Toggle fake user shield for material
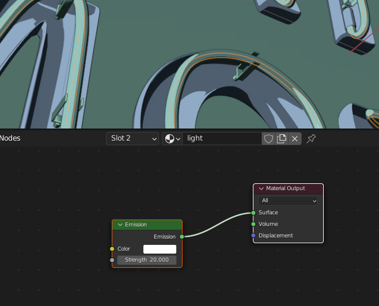 [268, 138]
